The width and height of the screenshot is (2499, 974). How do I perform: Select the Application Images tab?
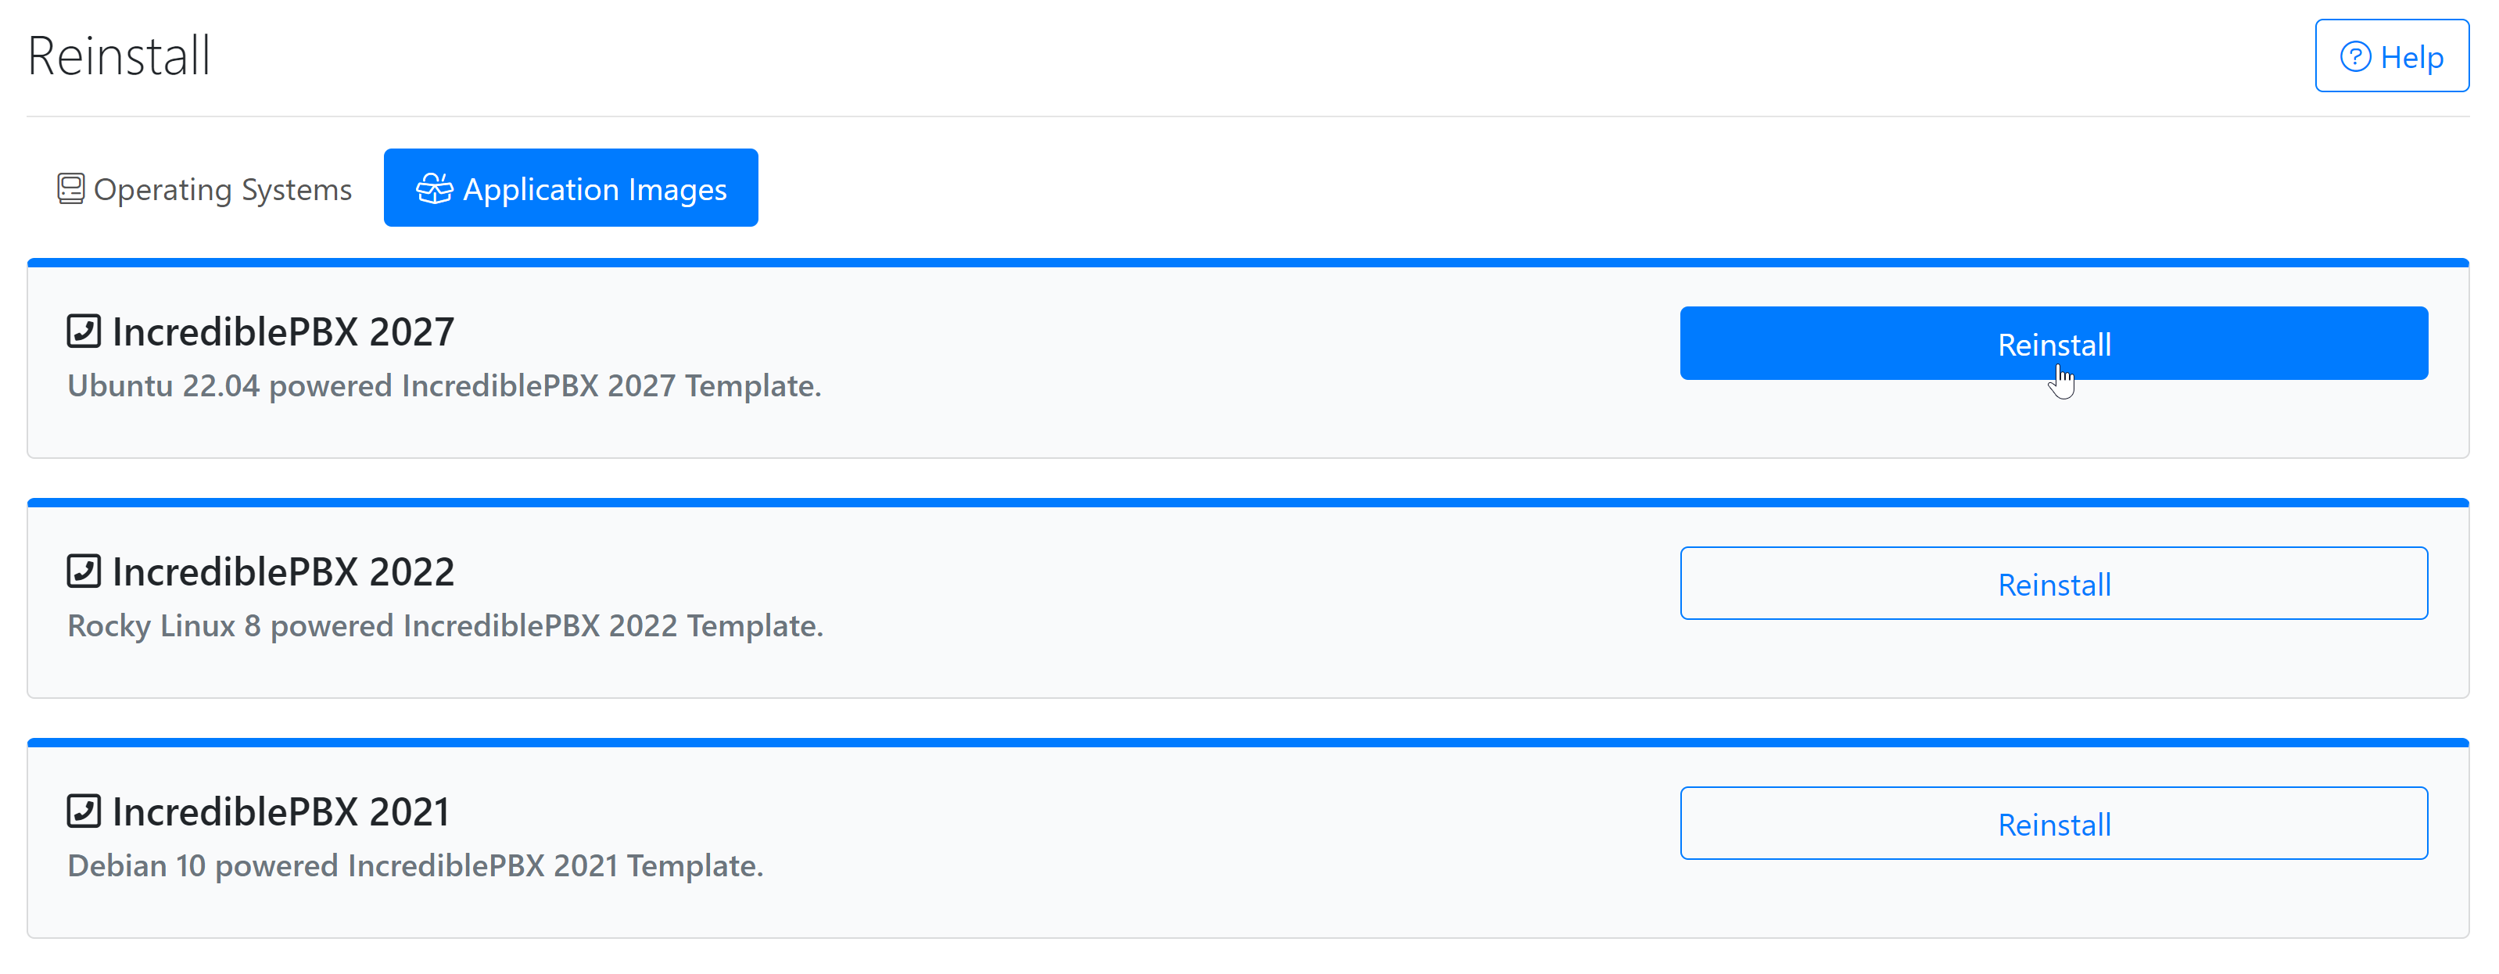point(571,188)
